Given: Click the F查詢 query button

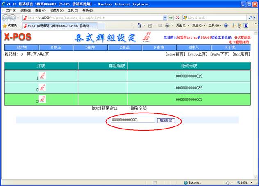Looking at the screenshot, I should click(159, 48).
